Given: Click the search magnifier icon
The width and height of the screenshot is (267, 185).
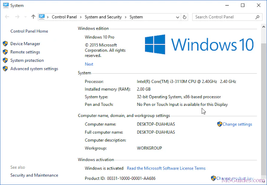Looking at the screenshot, I should point(258,17).
